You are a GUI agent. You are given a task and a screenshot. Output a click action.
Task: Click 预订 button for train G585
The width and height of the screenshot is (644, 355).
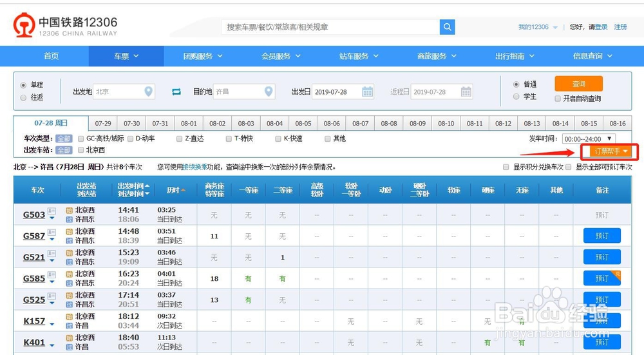tap(601, 278)
